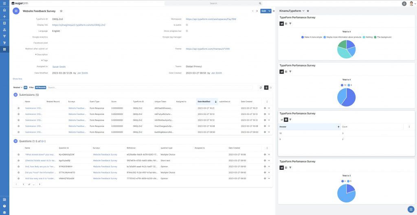Open the Workspace API link
Viewport: 417px width, 215px height.
click(x=211, y=19)
